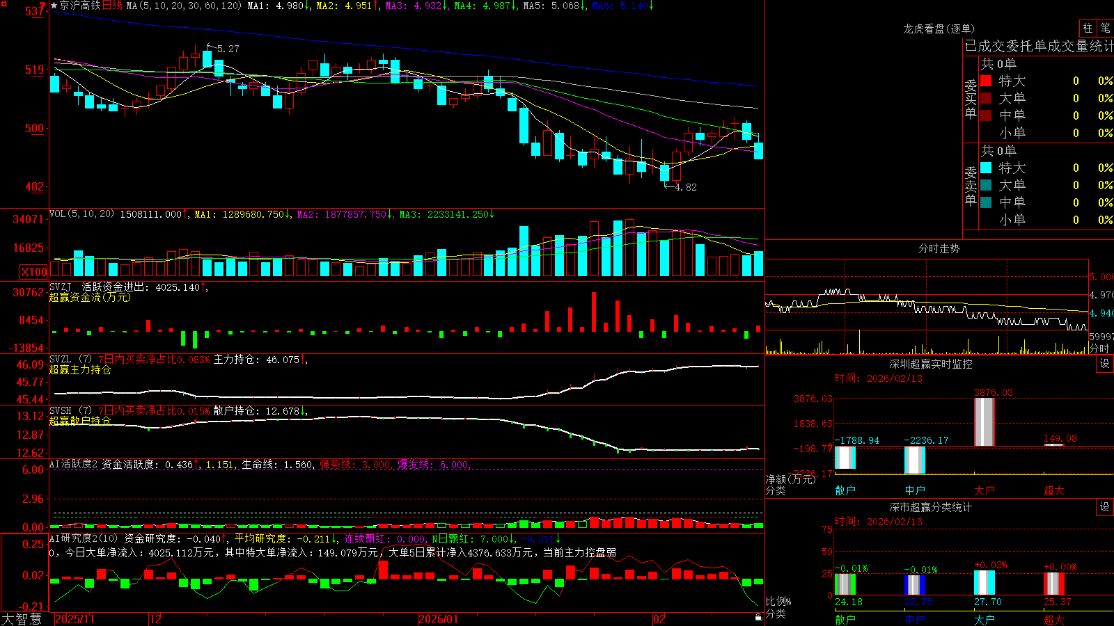1114x626 pixels.
Task: Click the 深圳超赢实时监控 panel title
Action: [x=930, y=364]
